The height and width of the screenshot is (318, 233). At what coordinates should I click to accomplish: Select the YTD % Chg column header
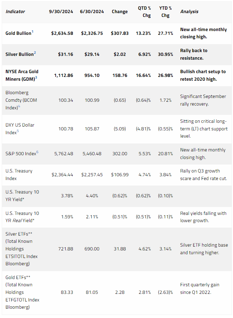pos(166,12)
